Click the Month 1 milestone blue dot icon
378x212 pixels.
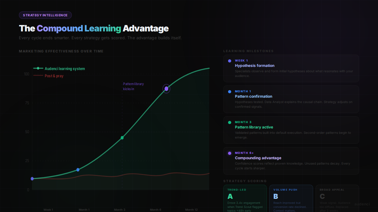coord(230,92)
